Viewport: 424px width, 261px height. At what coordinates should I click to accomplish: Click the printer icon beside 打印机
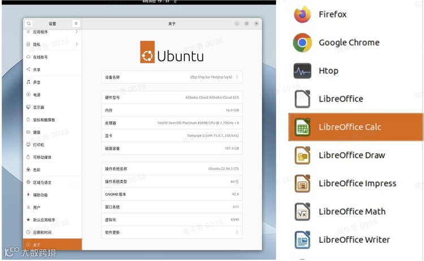(28, 144)
